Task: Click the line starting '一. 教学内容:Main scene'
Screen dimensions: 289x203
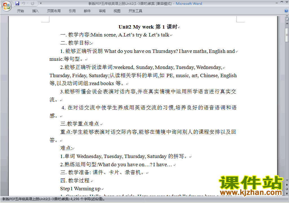Action: (115, 35)
